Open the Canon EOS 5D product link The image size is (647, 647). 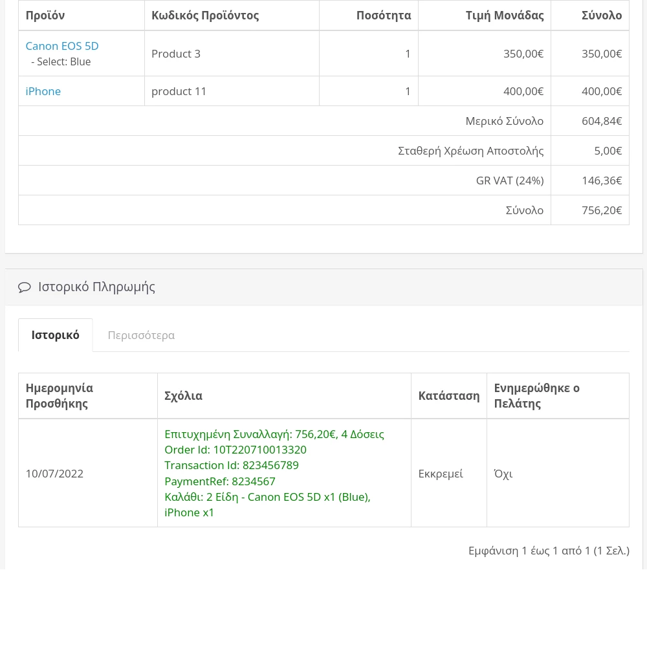(x=62, y=46)
